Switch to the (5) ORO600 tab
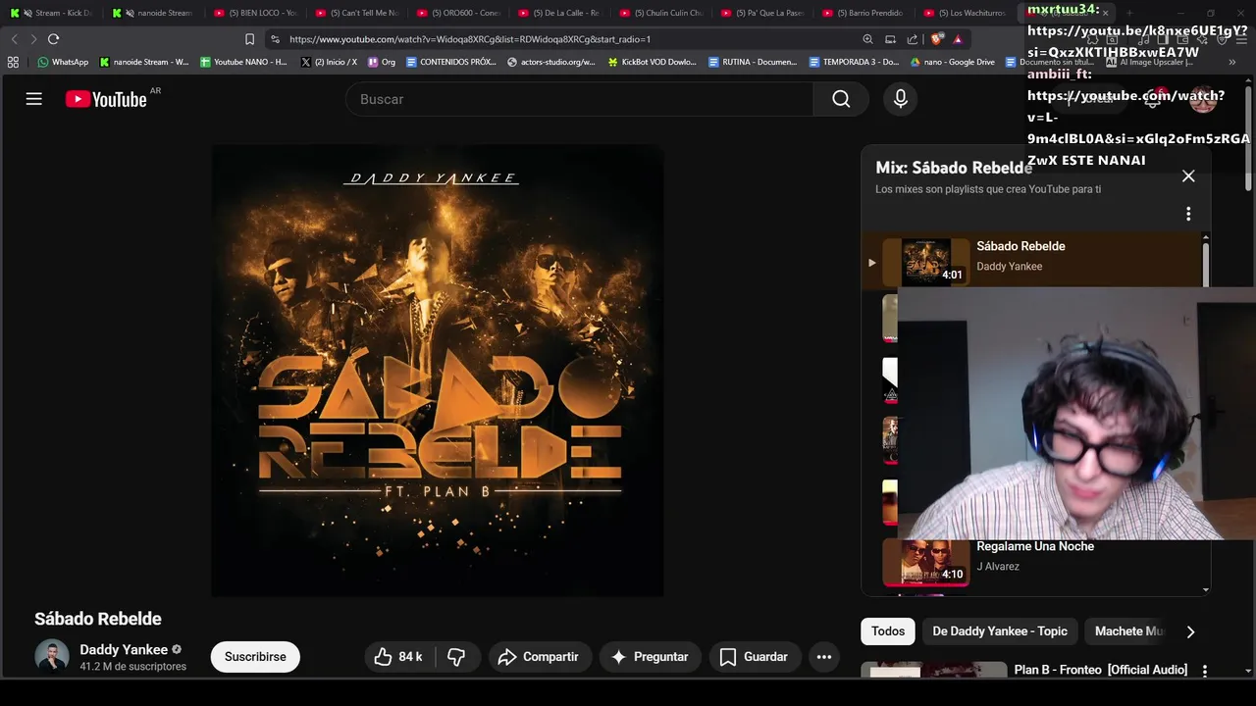Screen dimensions: 1256x706 [457, 13]
